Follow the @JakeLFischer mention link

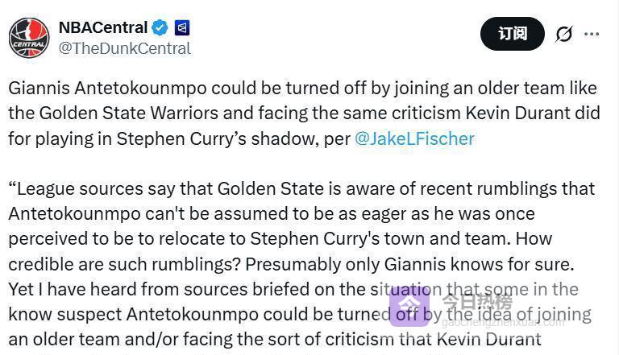tap(414, 138)
